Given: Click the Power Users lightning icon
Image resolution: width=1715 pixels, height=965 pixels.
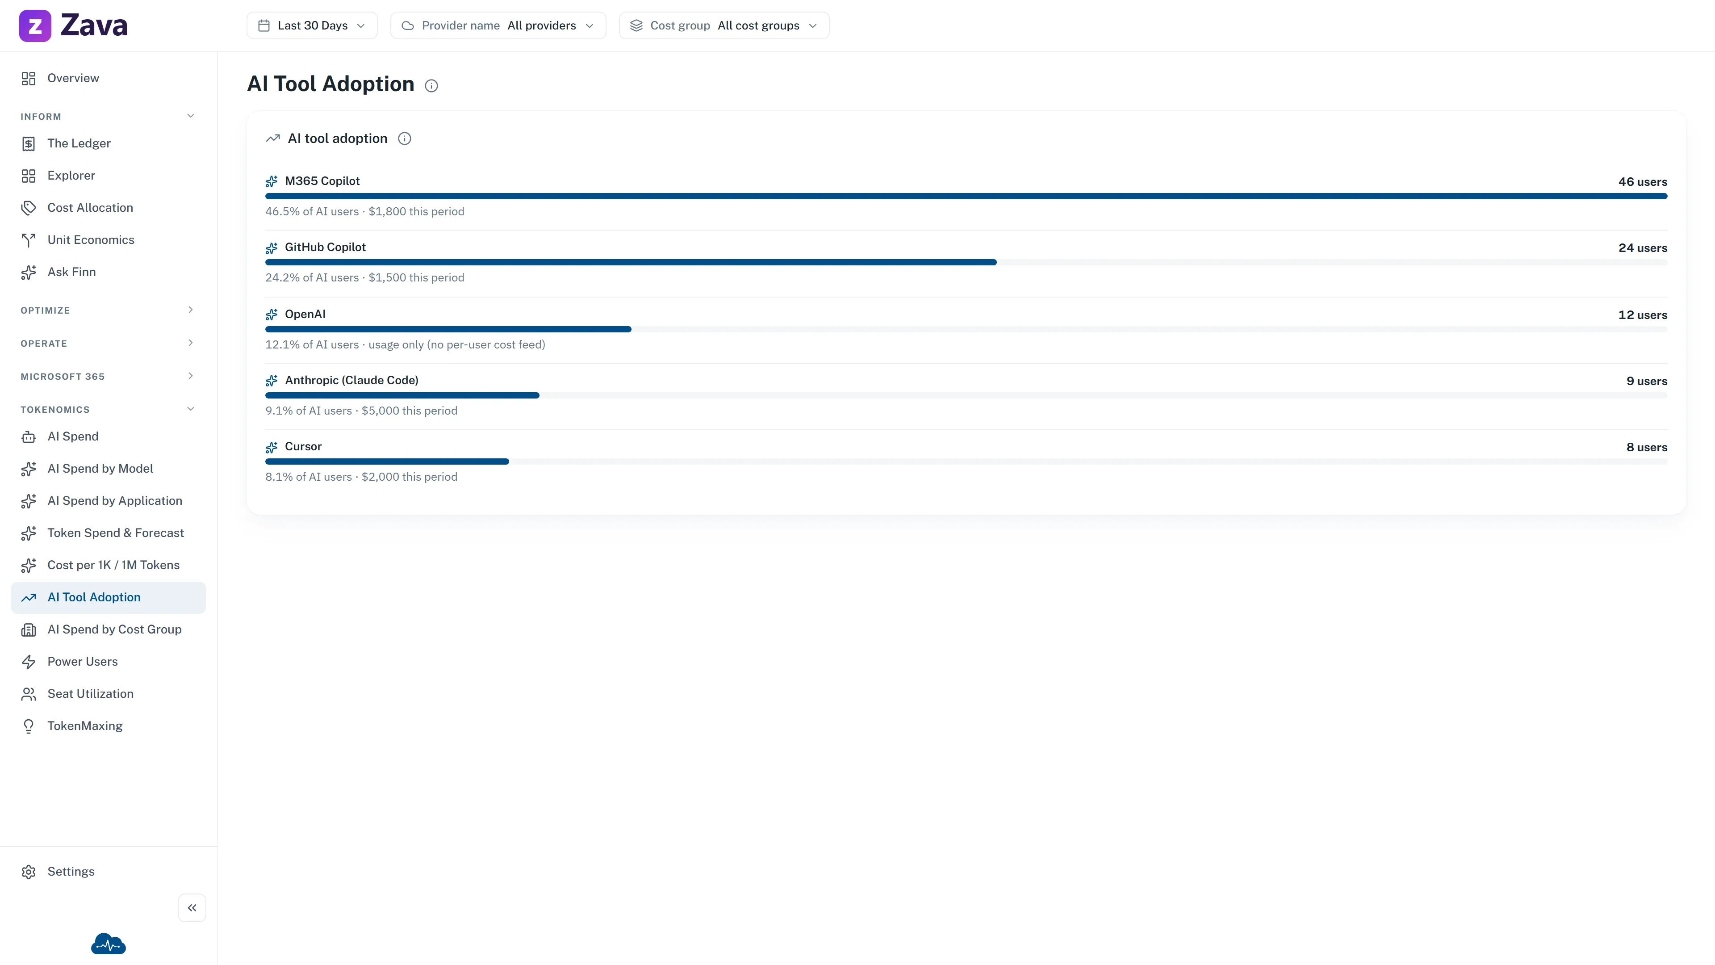Looking at the screenshot, I should click(x=29, y=662).
